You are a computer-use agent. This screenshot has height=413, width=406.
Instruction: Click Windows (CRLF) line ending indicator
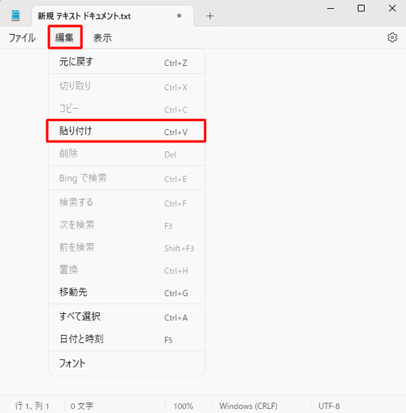(x=248, y=406)
